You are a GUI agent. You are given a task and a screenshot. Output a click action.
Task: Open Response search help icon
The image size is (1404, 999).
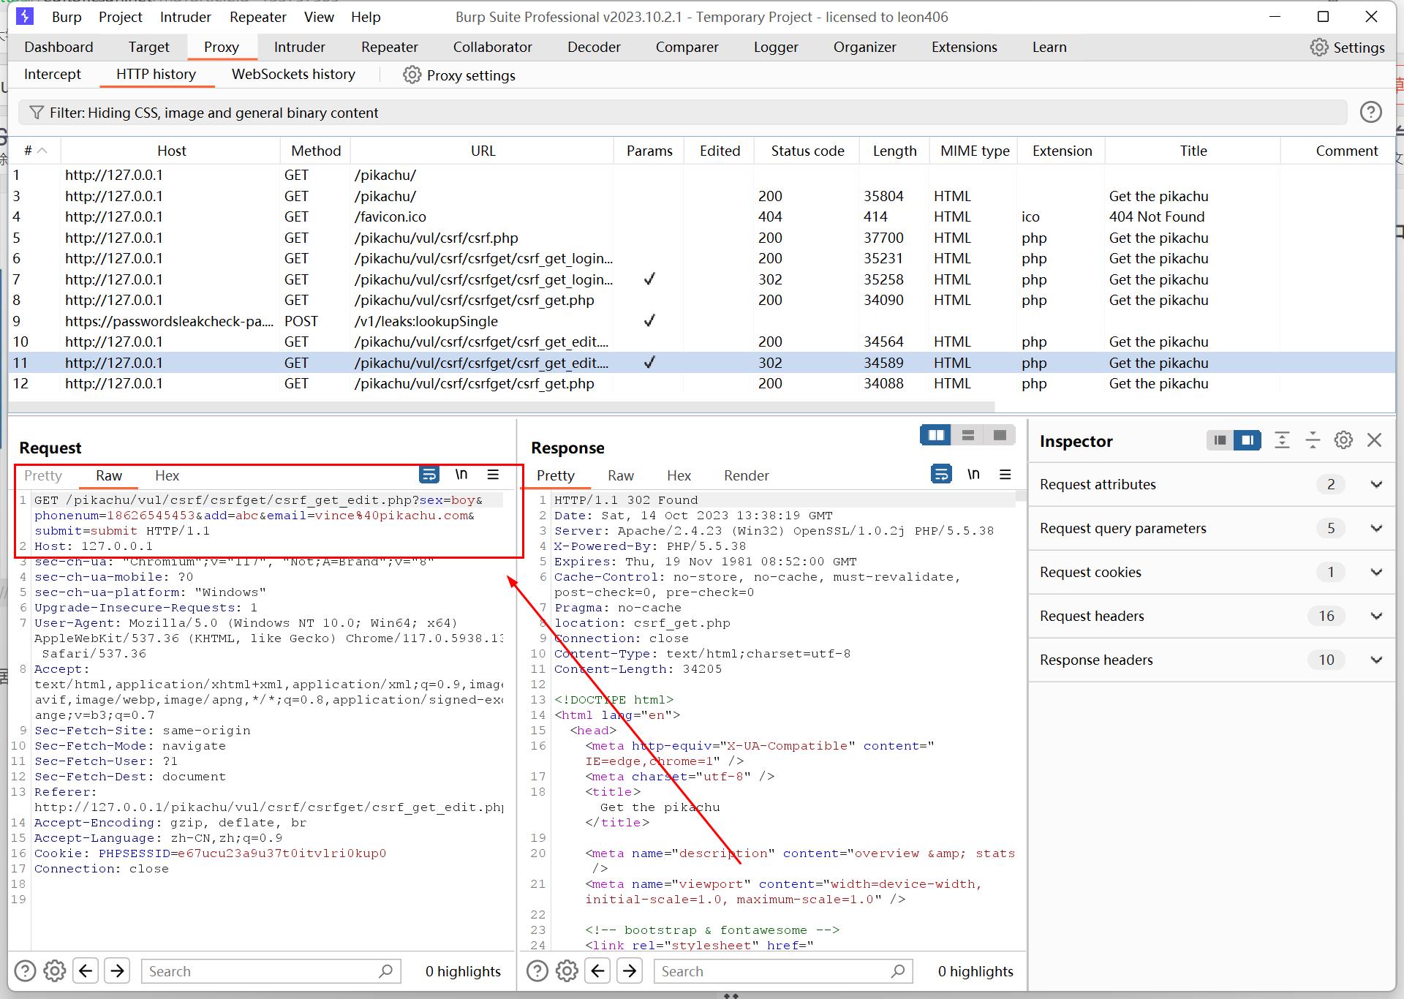[537, 971]
